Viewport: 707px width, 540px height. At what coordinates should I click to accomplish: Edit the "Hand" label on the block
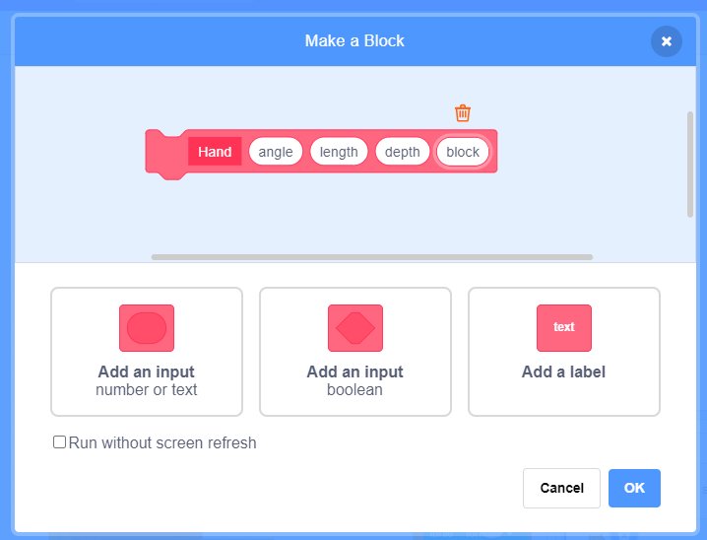(215, 152)
